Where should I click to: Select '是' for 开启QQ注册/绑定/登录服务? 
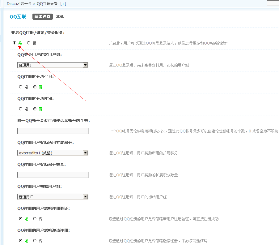coord(15,43)
